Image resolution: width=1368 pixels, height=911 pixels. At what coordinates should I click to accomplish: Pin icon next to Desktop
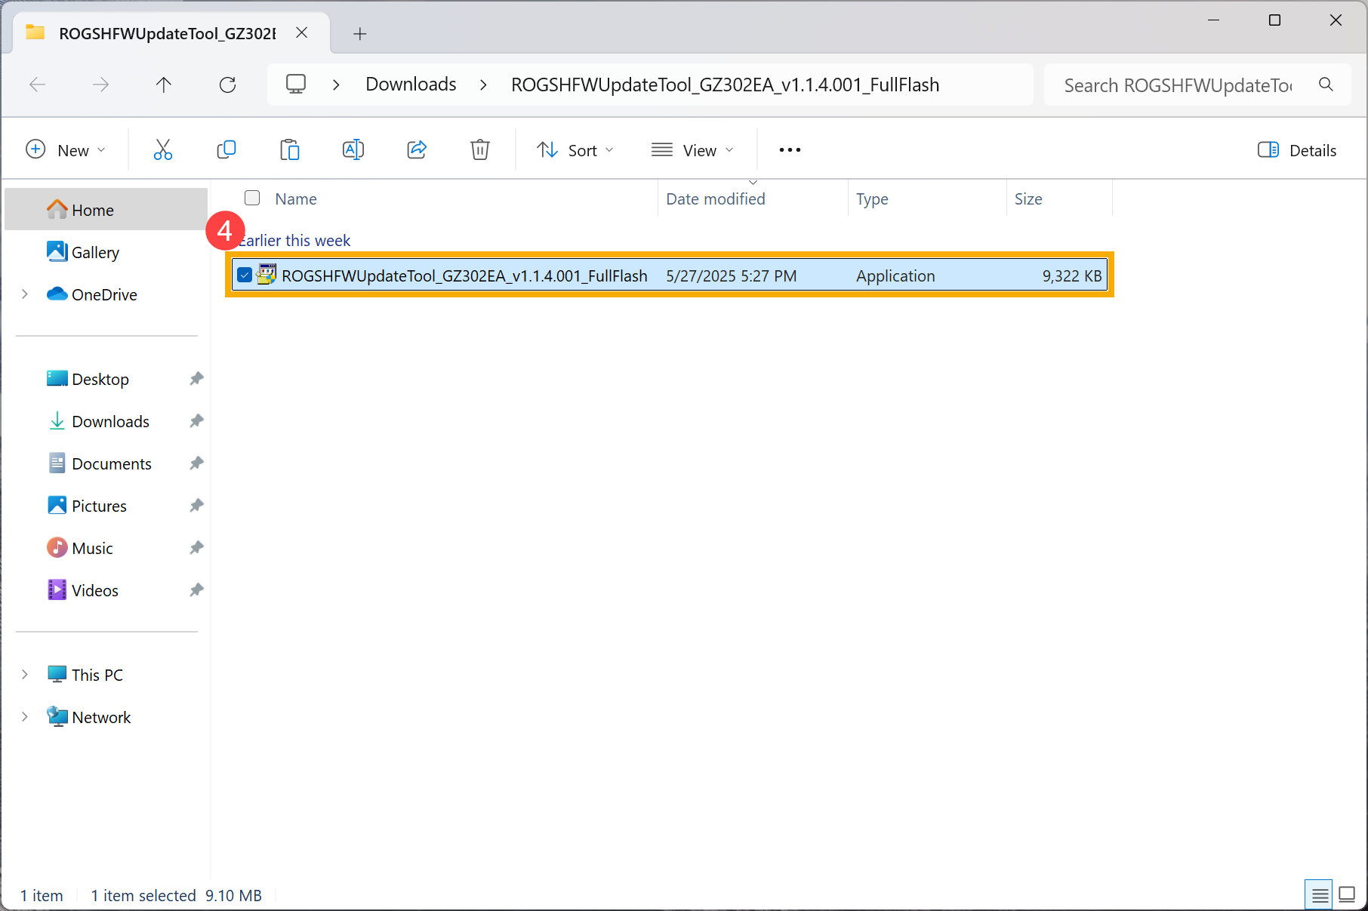pos(196,379)
